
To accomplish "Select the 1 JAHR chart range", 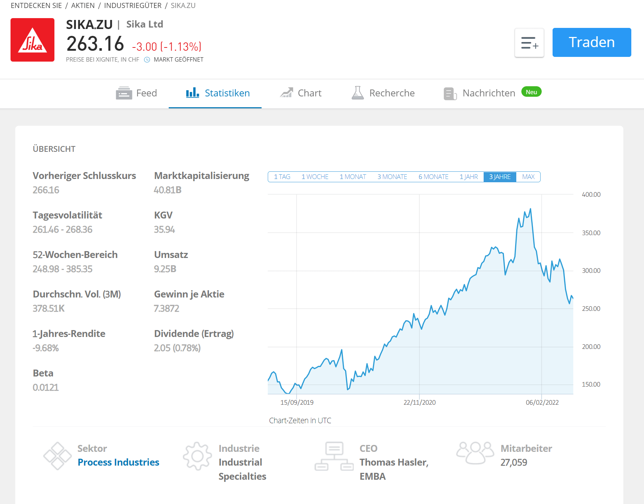I will coord(469,177).
